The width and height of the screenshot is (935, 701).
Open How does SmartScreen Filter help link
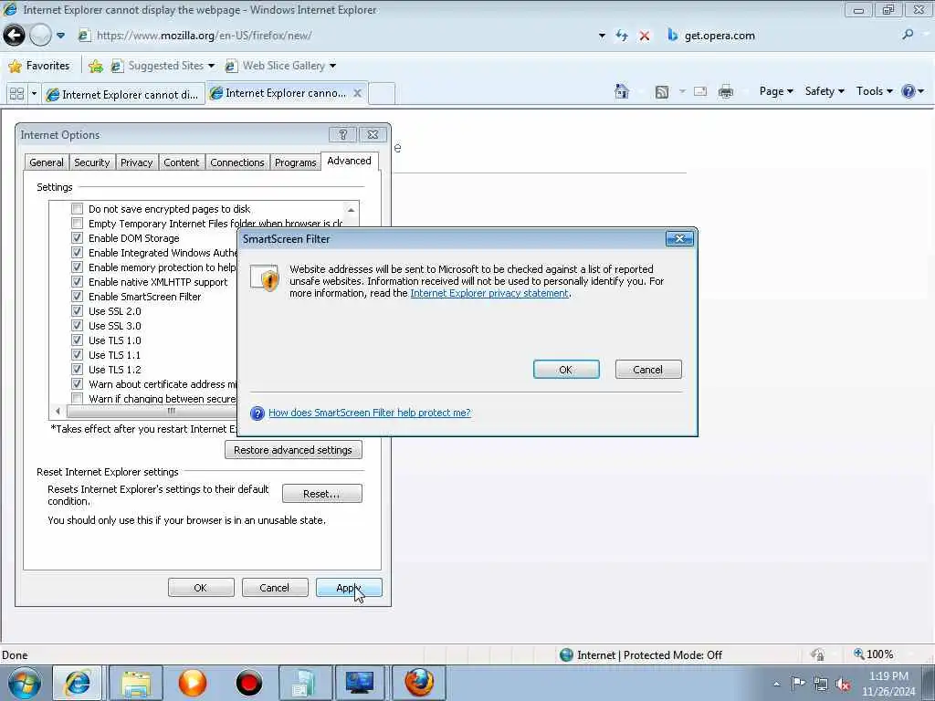pos(369,413)
